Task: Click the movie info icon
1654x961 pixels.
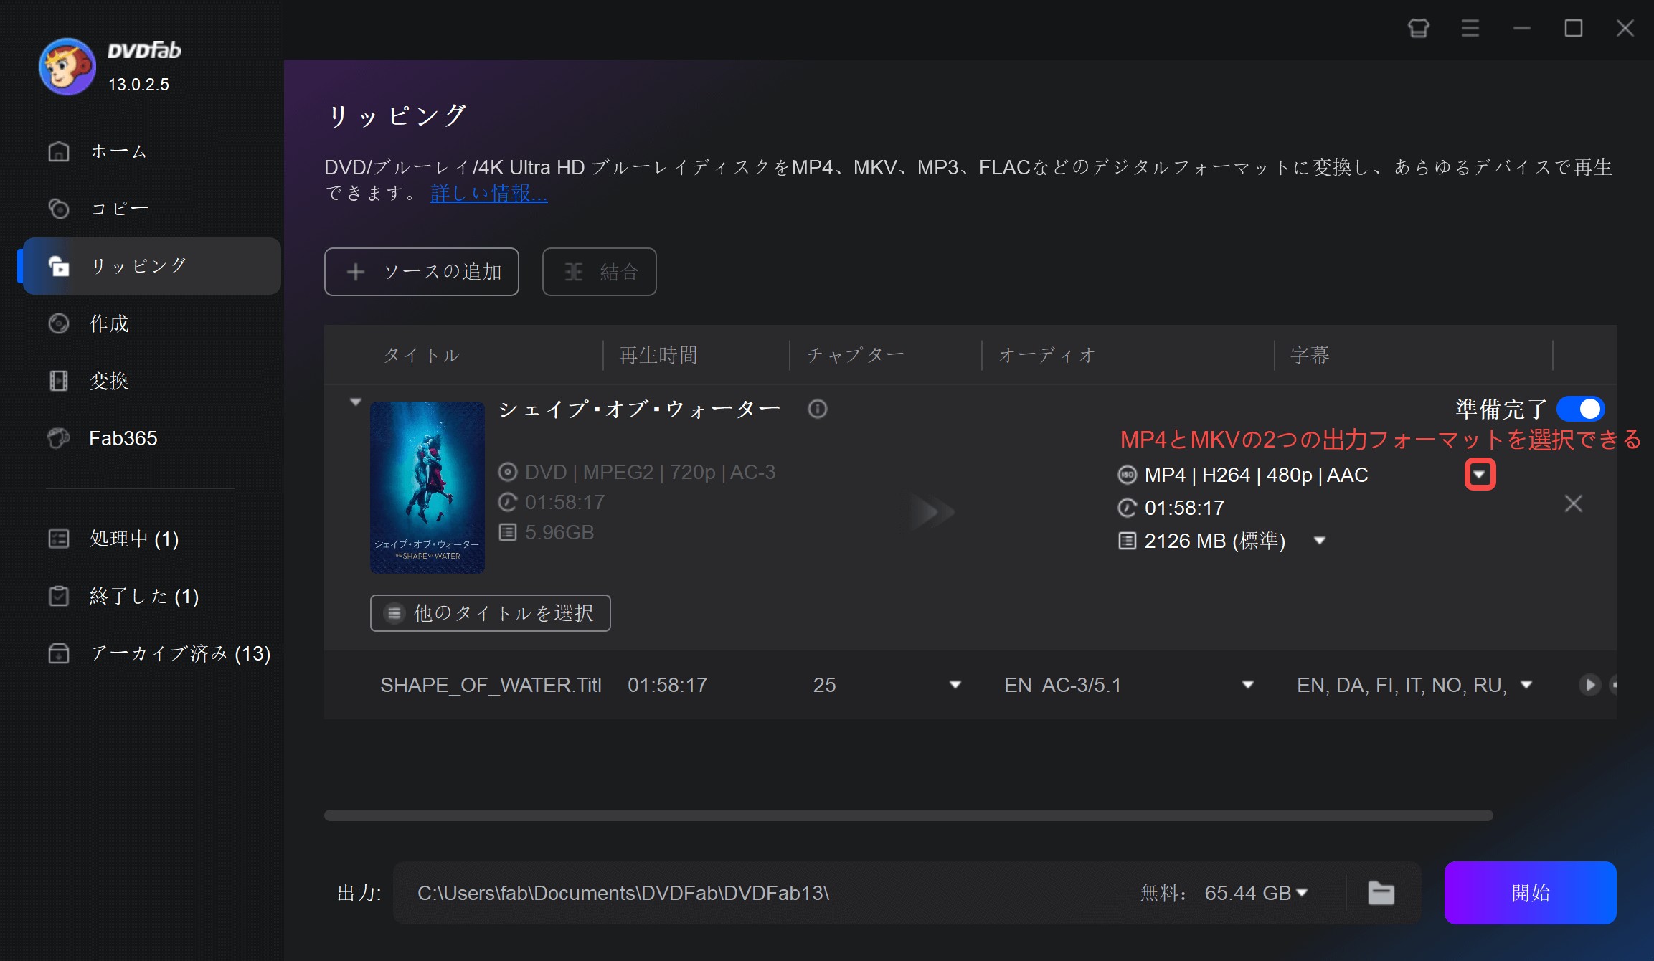Action: [x=818, y=409]
